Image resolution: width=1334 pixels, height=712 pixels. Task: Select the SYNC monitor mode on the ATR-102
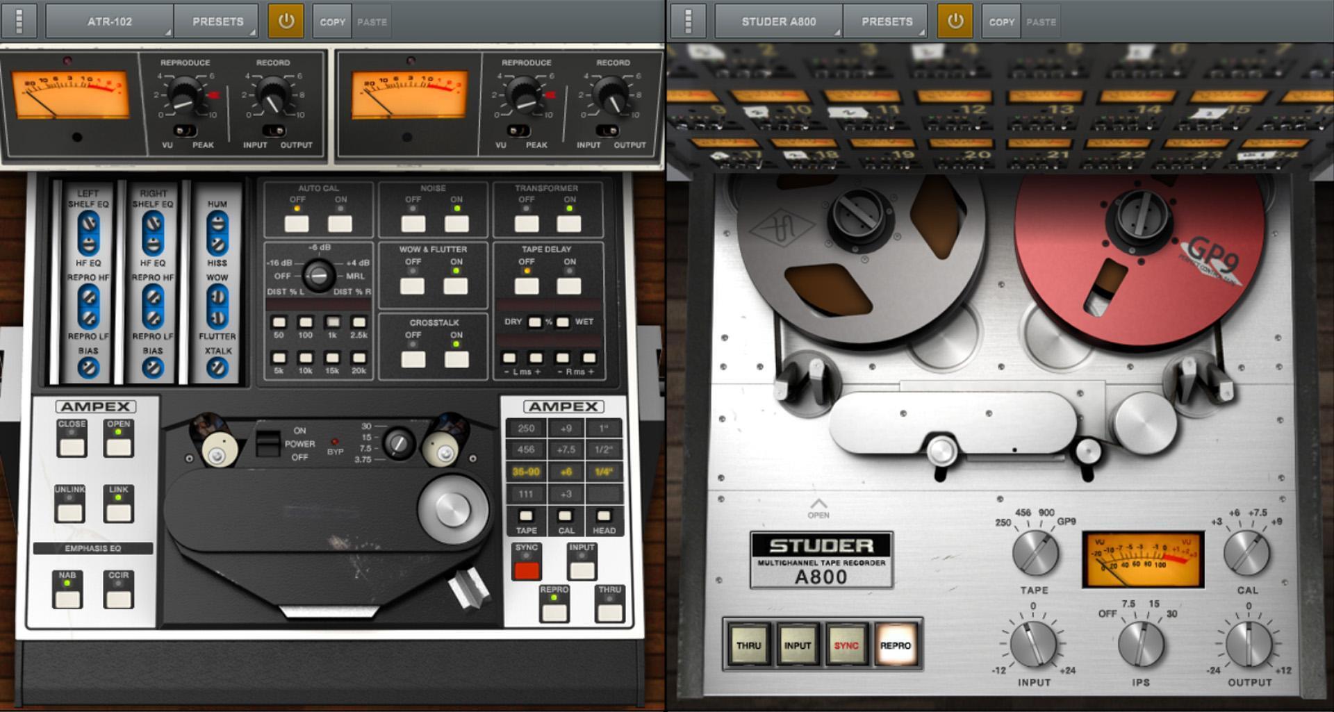[x=526, y=571]
